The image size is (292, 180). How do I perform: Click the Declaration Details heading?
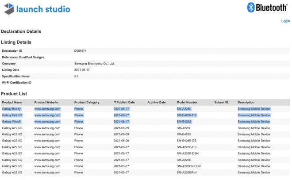click(21, 31)
